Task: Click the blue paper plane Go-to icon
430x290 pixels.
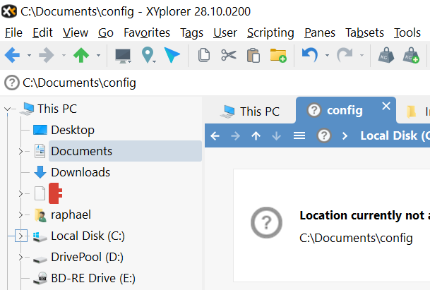Action: (x=172, y=55)
